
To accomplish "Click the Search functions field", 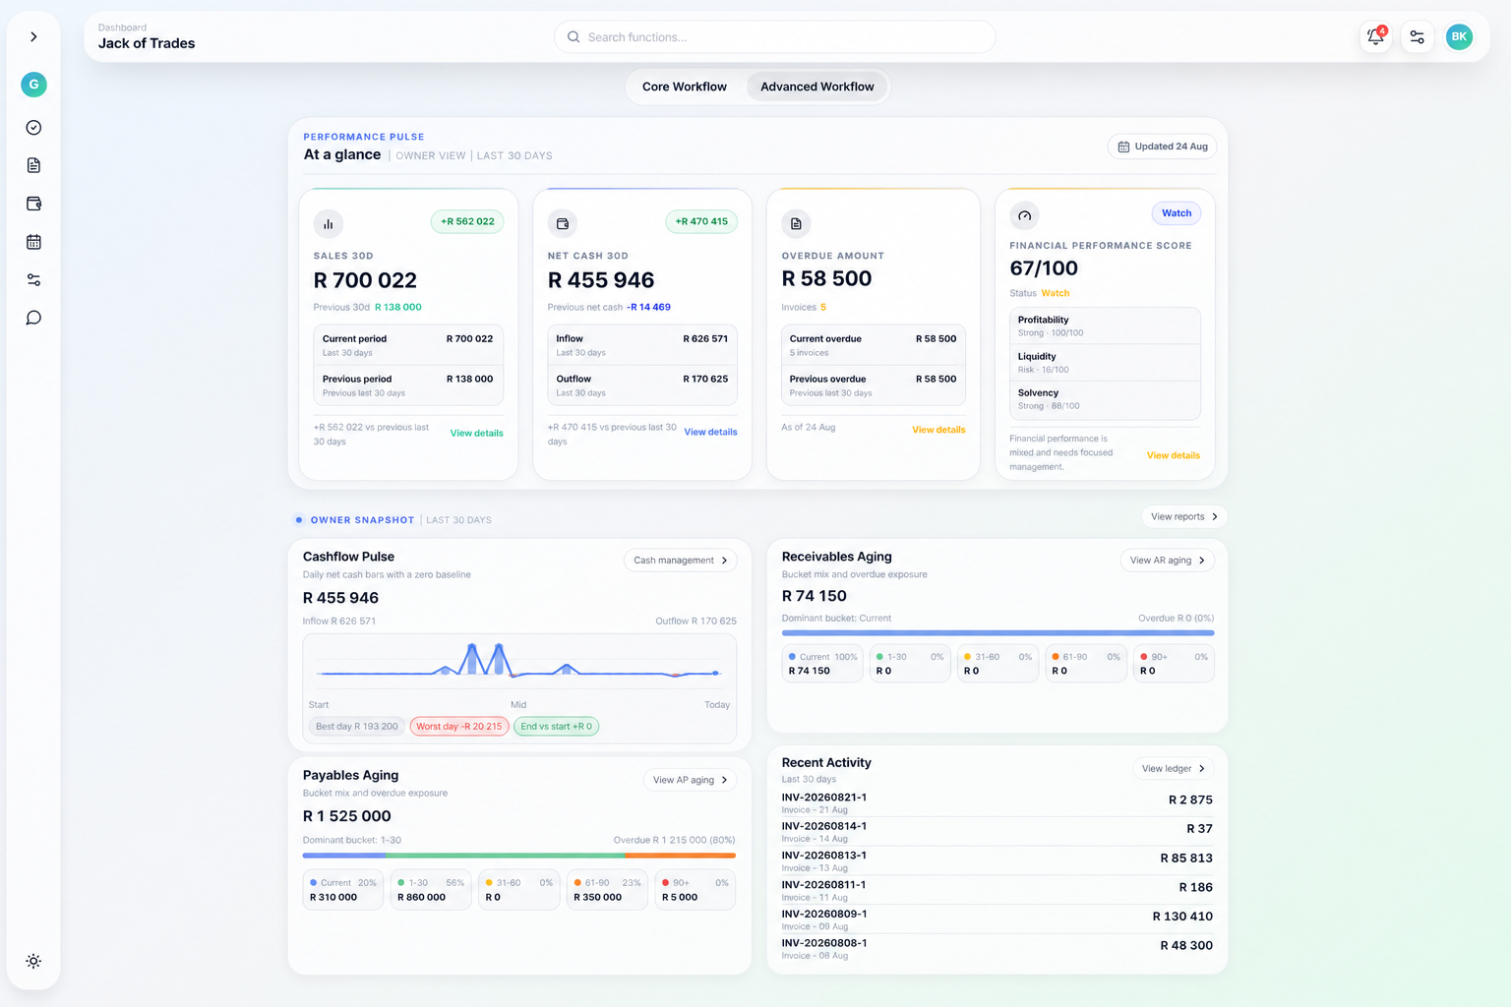I will pos(774,37).
